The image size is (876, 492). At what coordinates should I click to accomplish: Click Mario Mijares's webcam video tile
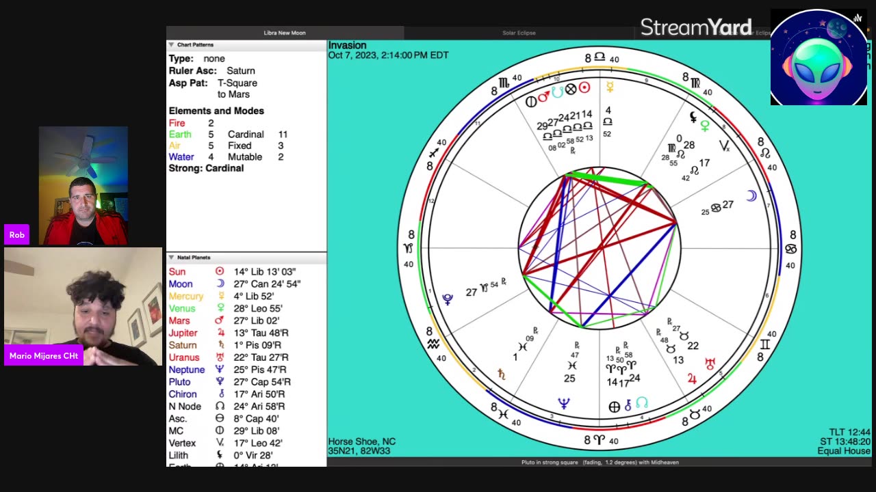(83, 306)
